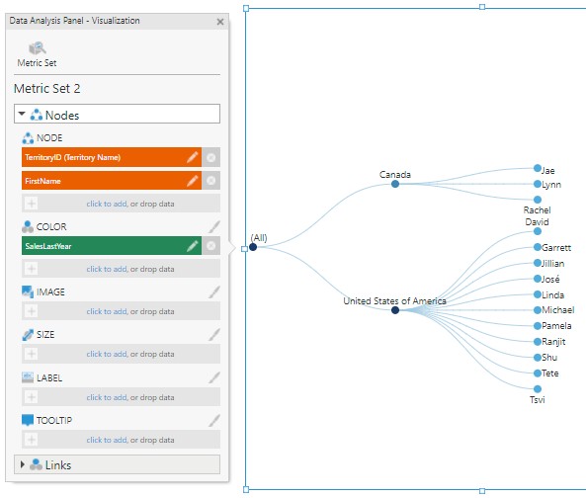The image size is (586, 498).
Task: Open SIZE section edit pencil
Action: tap(214, 334)
